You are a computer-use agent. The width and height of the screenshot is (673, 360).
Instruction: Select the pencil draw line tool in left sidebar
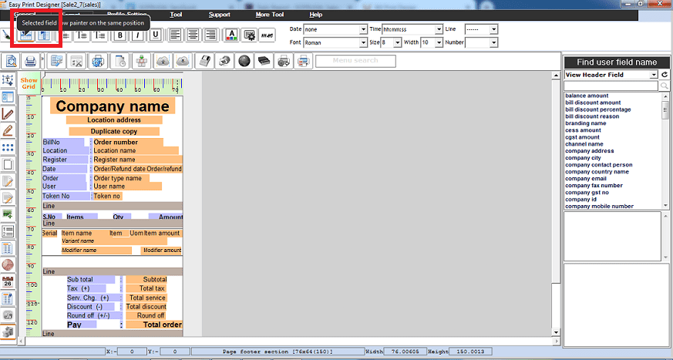pyautogui.click(x=8, y=114)
